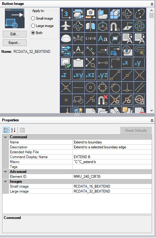
Task: Pick the text width dimension A icon
Action: click(x=78, y=51)
